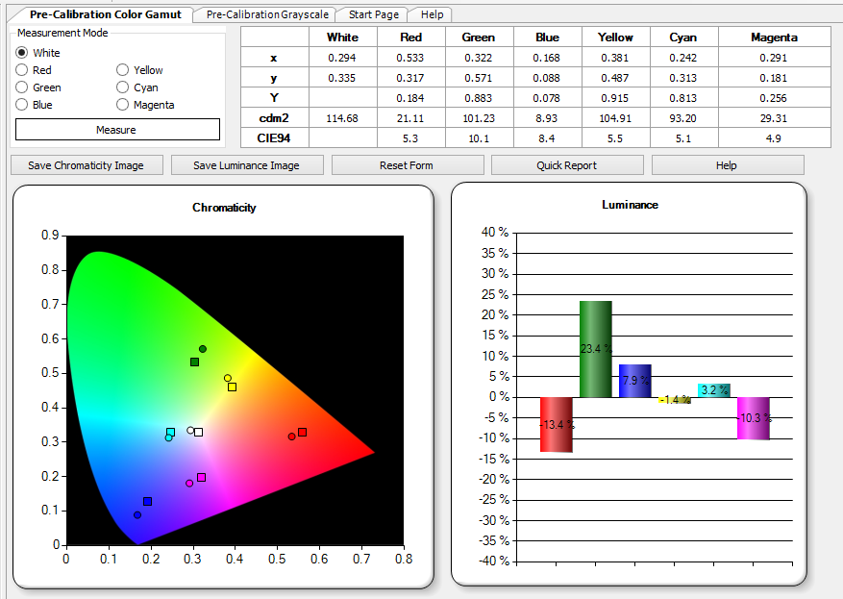Click Magenta cdm2 value 29.31

(x=774, y=117)
